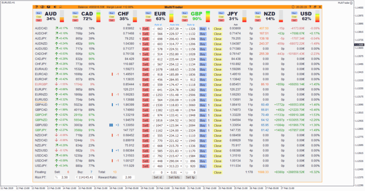Click the GBPNZD stop loss field 1816
The width and height of the screenshot is (365, 191).
pos(158,120)
